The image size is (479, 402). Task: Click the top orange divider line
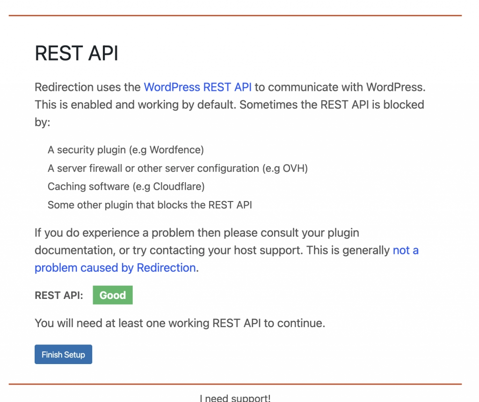[235, 15]
